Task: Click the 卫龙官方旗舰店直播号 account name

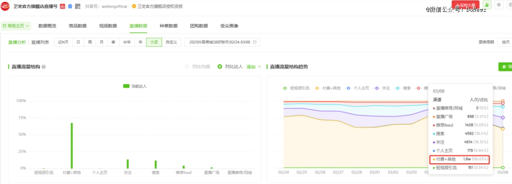Action: click(35, 6)
